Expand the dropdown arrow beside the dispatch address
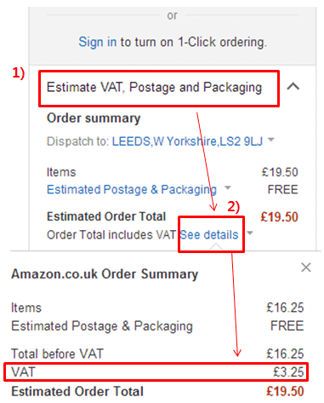 [271, 139]
